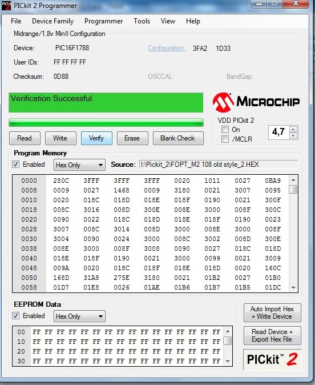Click the Program Memory scrollbar thumb

(293, 189)
